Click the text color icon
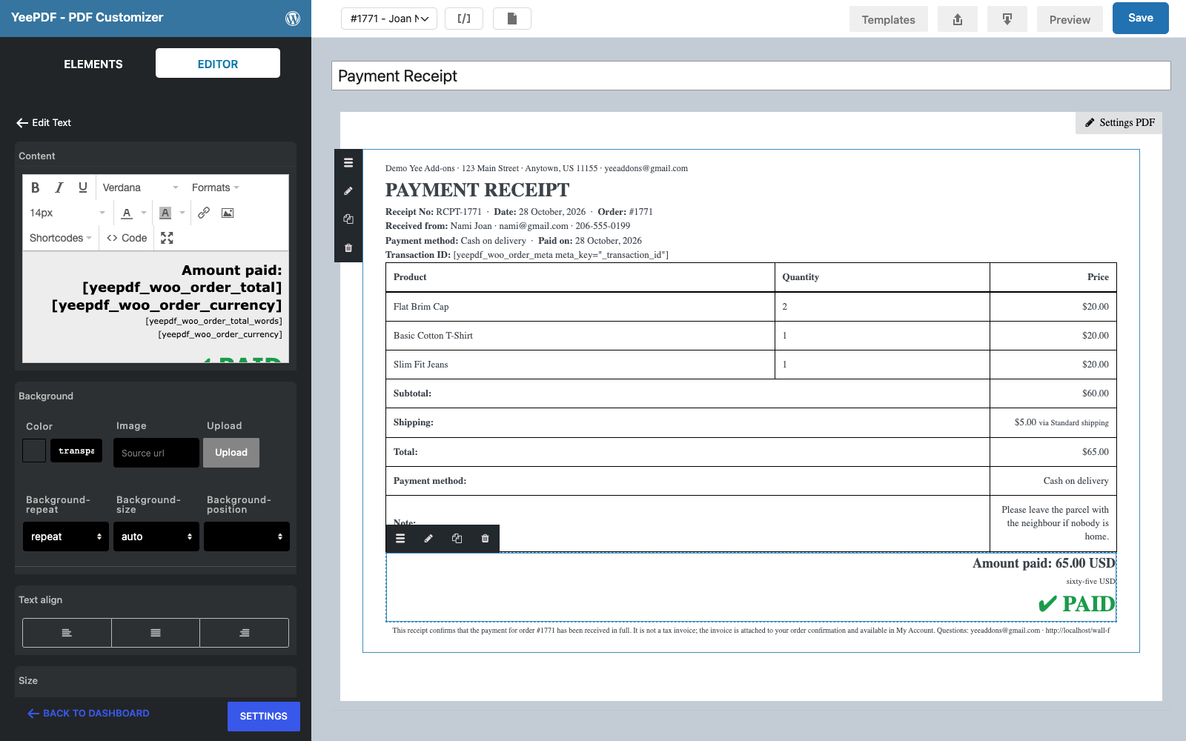 127,213
